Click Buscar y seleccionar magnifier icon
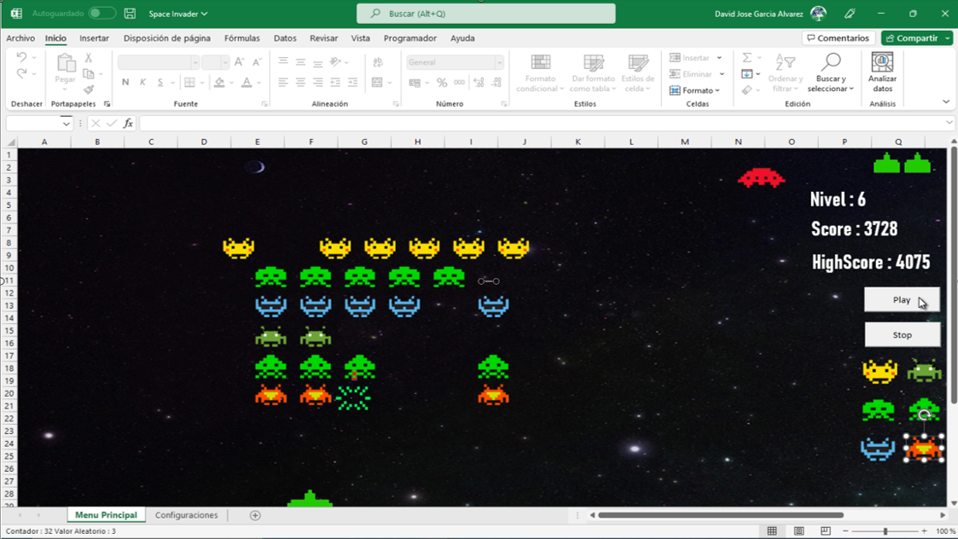The height and width of the screenshot is (539, 958). click(830, 61)
